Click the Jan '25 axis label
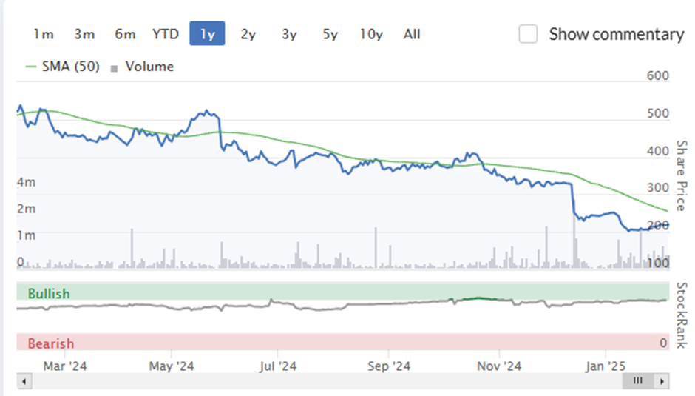695x396 pixels. pyautogui.click(x=605, y=366)
